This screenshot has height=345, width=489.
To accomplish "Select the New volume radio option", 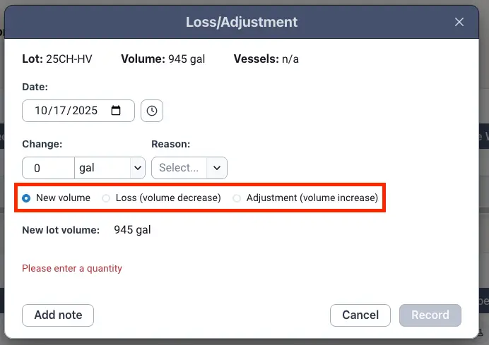I will tap(27, 198).
